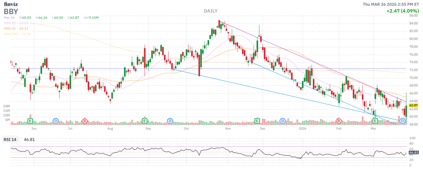
Task: Open the red R marker in July
Action: tap(85, 120)
